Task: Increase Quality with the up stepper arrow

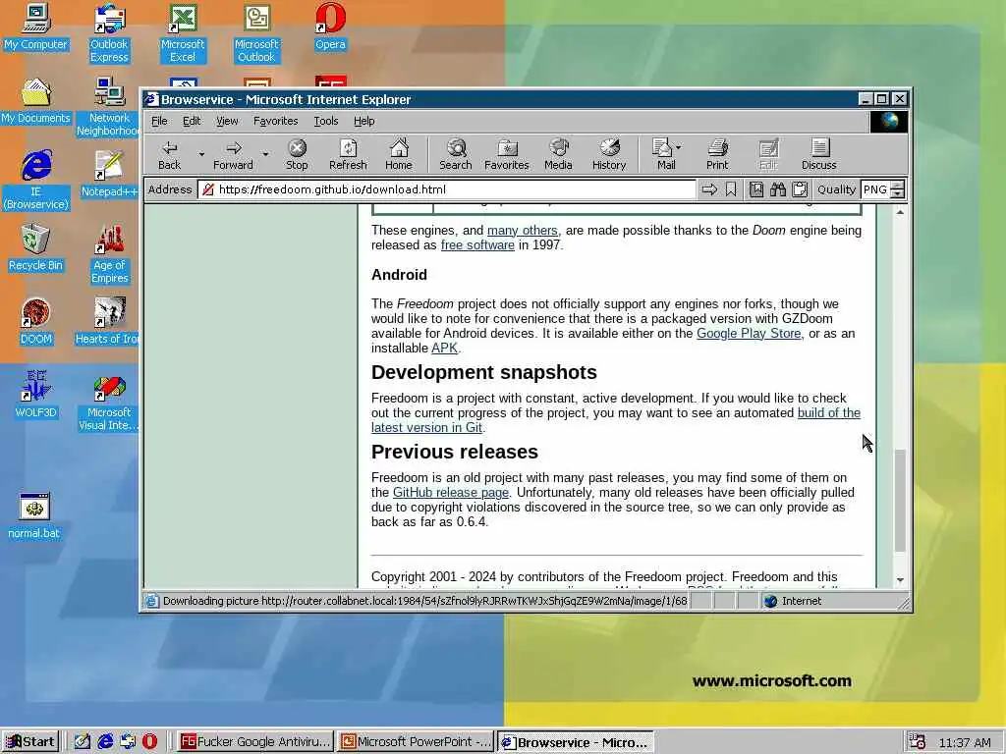Action: click(x=898, y=186)
